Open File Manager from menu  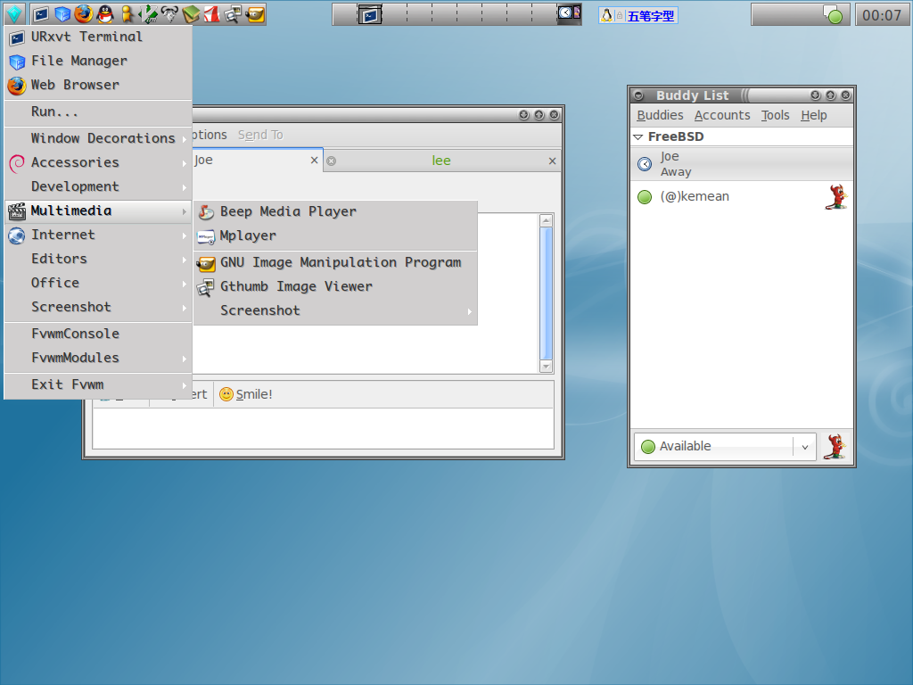[x=98, y=62]
